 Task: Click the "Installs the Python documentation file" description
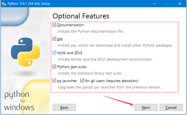tap(91, 31)
